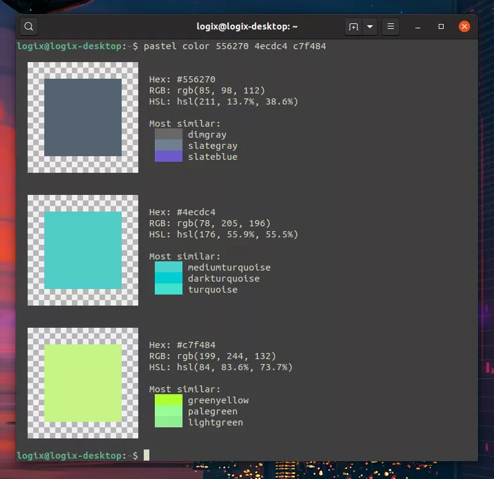Open a new terminal tab
This screenshot has height=479, width=494.
(x=352, y=26)
